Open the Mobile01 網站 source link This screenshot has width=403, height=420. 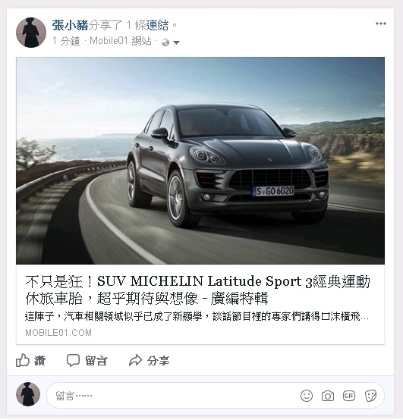121,41
